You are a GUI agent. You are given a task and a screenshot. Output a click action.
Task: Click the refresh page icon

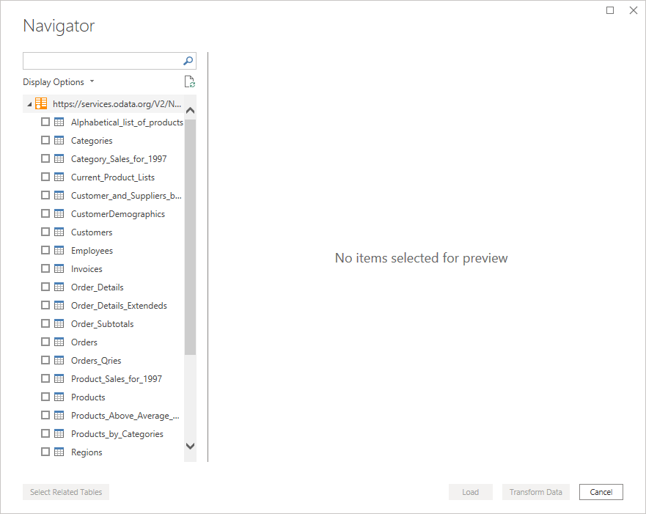pyautogui.click(x=189, y=82)
